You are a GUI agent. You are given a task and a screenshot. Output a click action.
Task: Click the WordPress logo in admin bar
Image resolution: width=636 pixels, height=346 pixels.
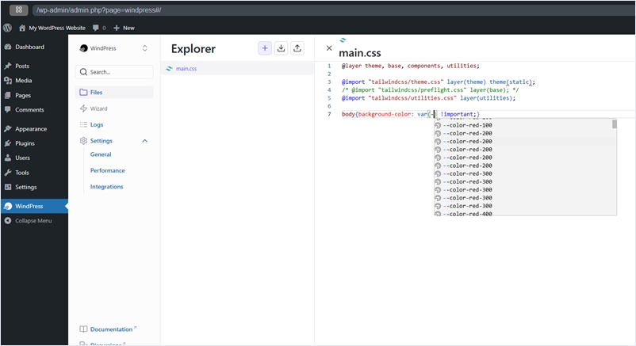(7, 28)
